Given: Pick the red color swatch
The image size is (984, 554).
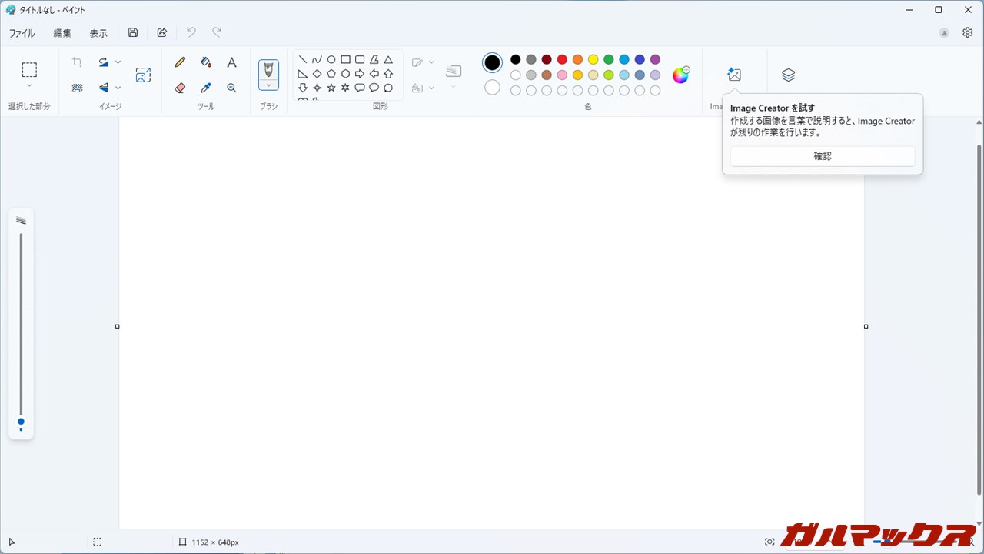Looking at the screenshot, I should (x=562, y=59).
